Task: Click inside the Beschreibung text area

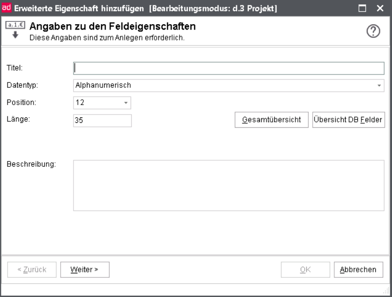Action: (x=228, y=186)
